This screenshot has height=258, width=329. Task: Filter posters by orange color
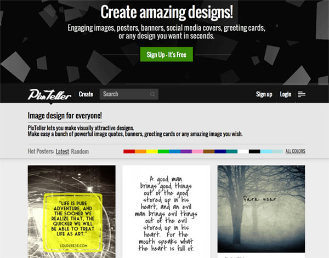tap(140, 151)
